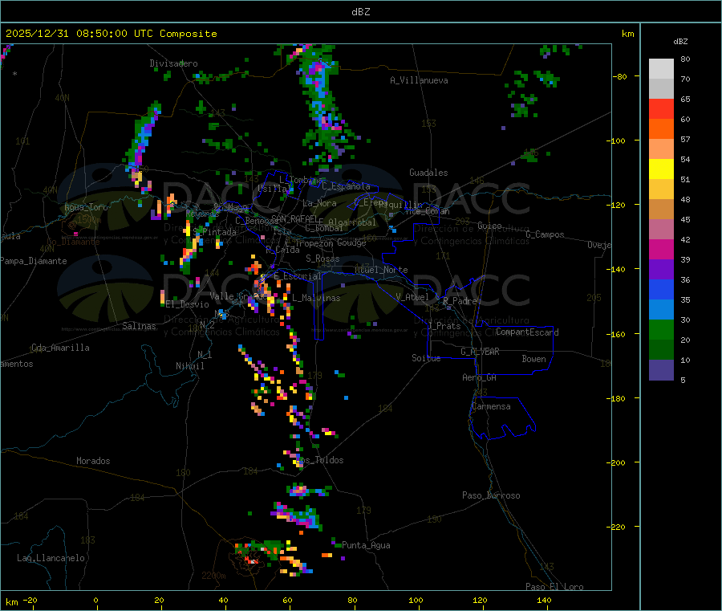Click the Aero_GA label
722x611 pixels.
pyautogui.click(x=480, y=377)
